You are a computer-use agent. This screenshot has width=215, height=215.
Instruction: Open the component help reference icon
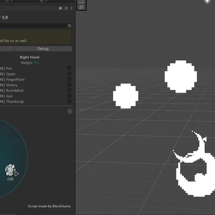pos(60,8)
